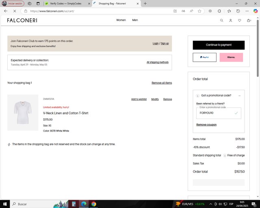
Task: Pay with PayPal button
Action: click(204, 57)
